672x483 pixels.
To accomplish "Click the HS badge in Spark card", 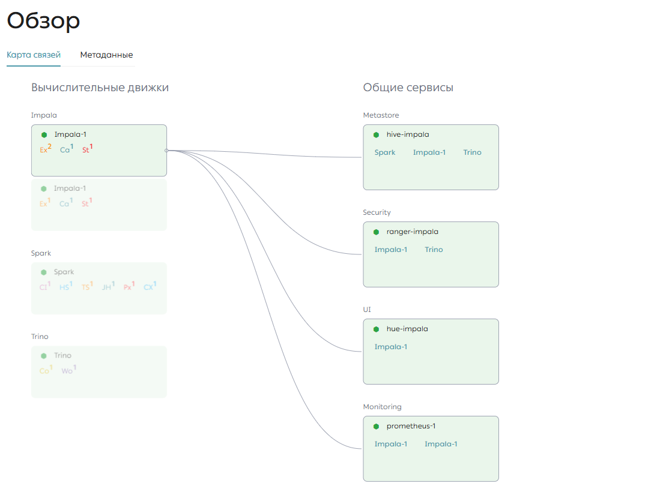I will (66, 286).
